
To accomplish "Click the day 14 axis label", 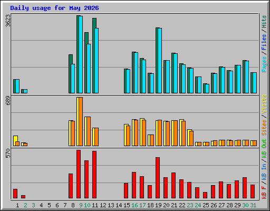I will click(119, 205).
